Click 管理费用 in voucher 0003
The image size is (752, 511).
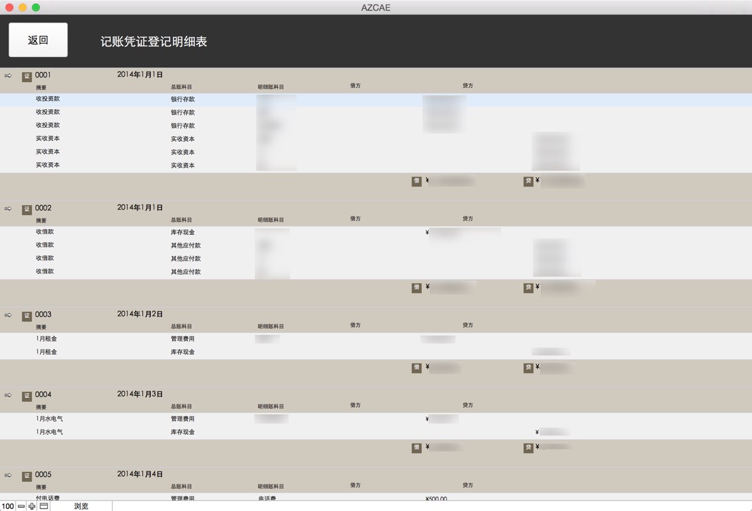coord(183,339)
